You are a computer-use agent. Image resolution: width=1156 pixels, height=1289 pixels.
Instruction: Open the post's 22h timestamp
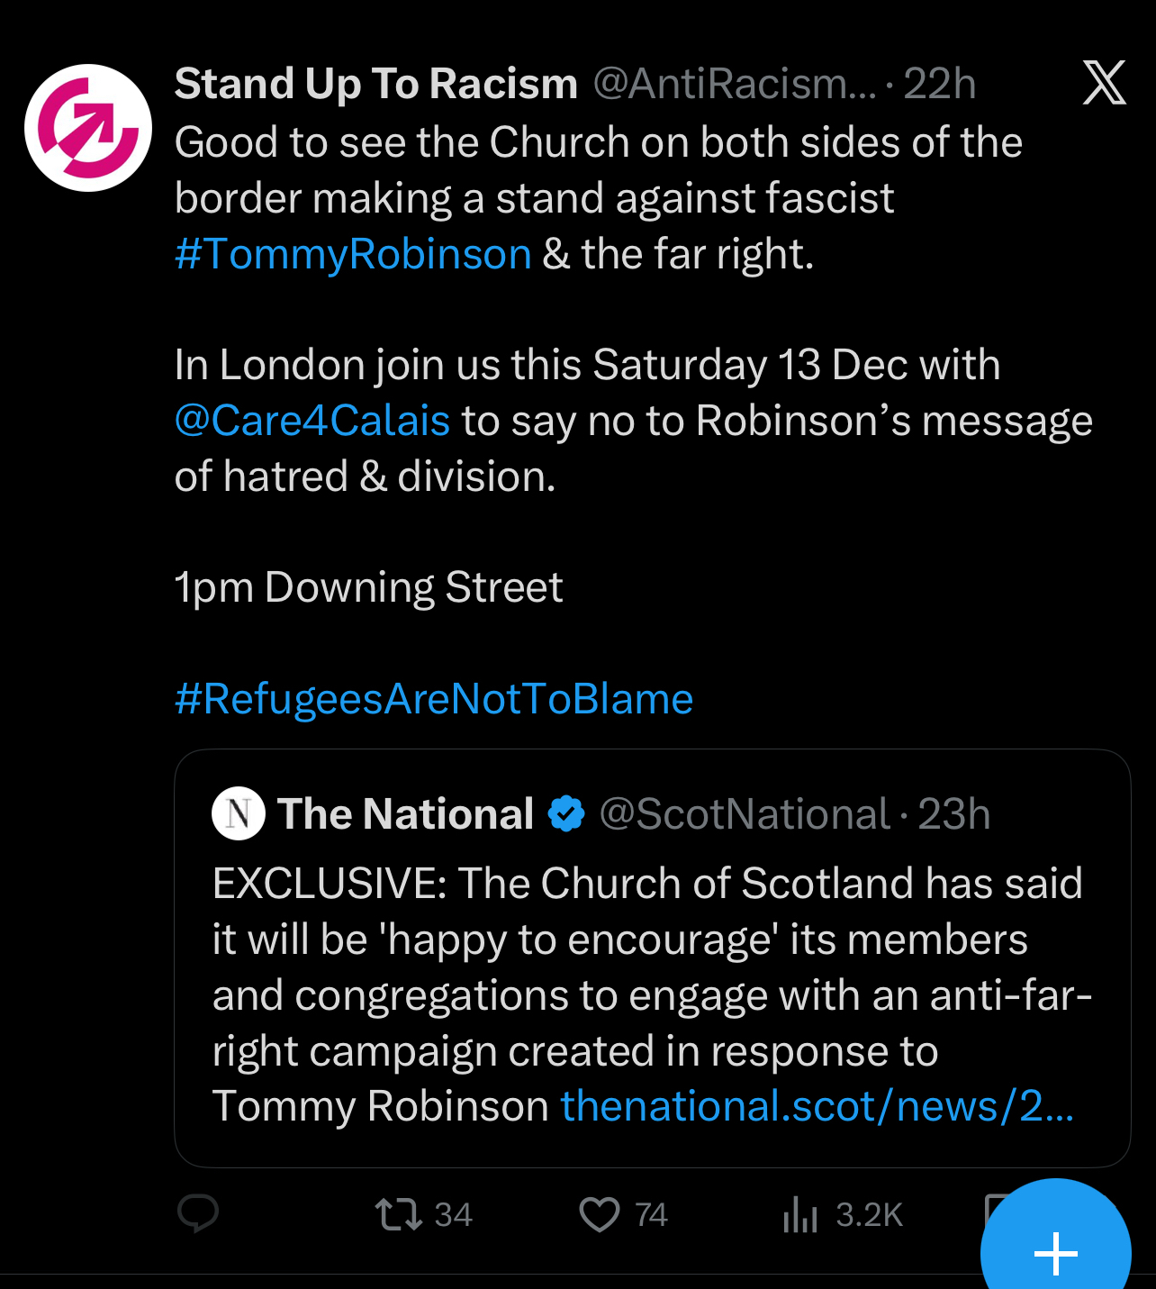point(940,84)
